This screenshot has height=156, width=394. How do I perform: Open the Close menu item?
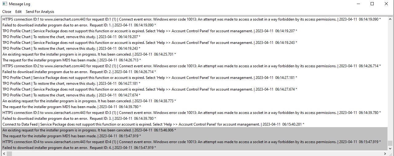[x=6, y=12]
